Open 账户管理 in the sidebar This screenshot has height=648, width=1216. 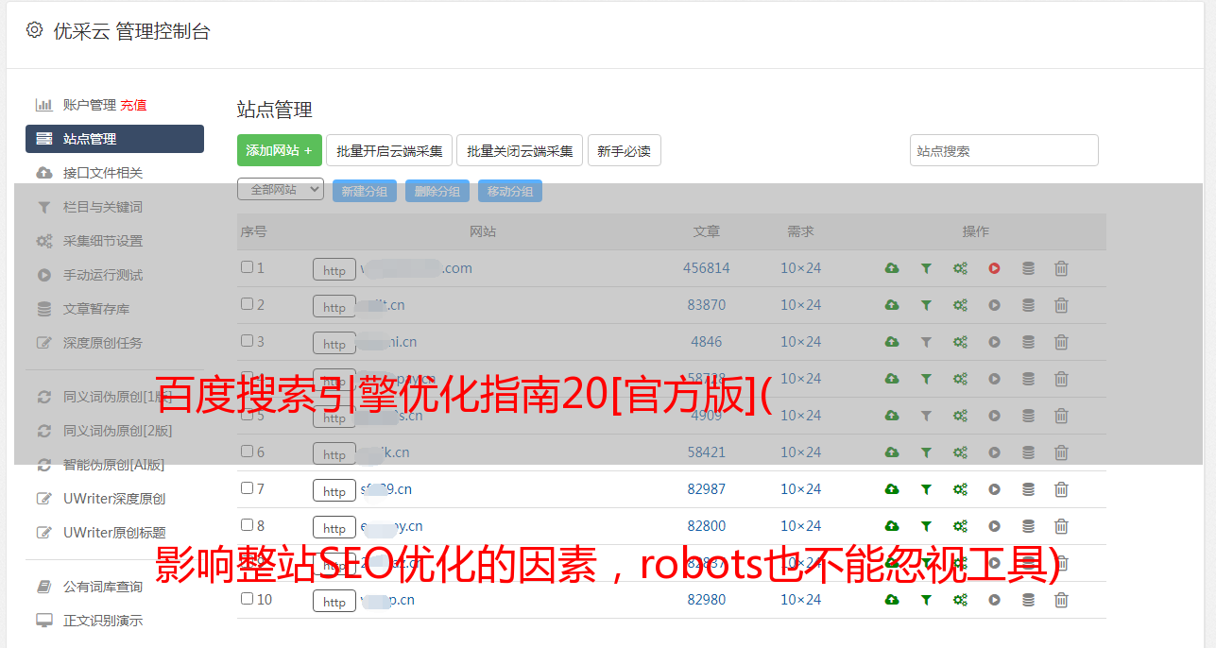point(89,105)
